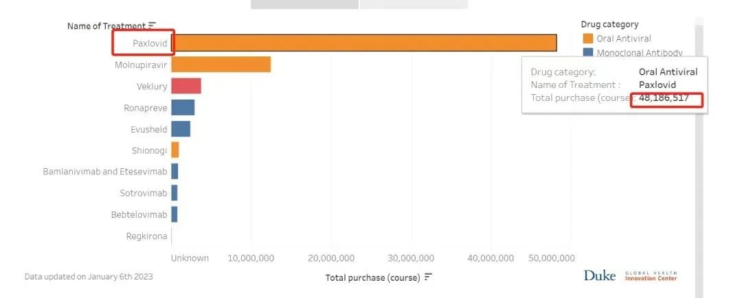Select the orange Molnupiravir bar

[x=221, y=65]
